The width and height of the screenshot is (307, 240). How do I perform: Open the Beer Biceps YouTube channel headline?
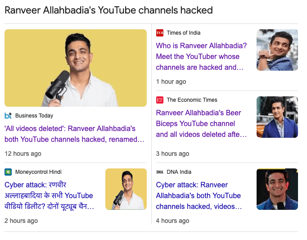[201, 124]
